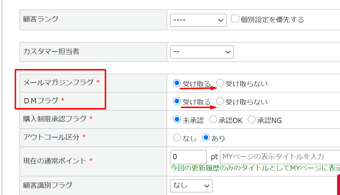The image size is (340, 195).
Task: Set 購入制限承認フラグ to 未承認
Action: 177,120
